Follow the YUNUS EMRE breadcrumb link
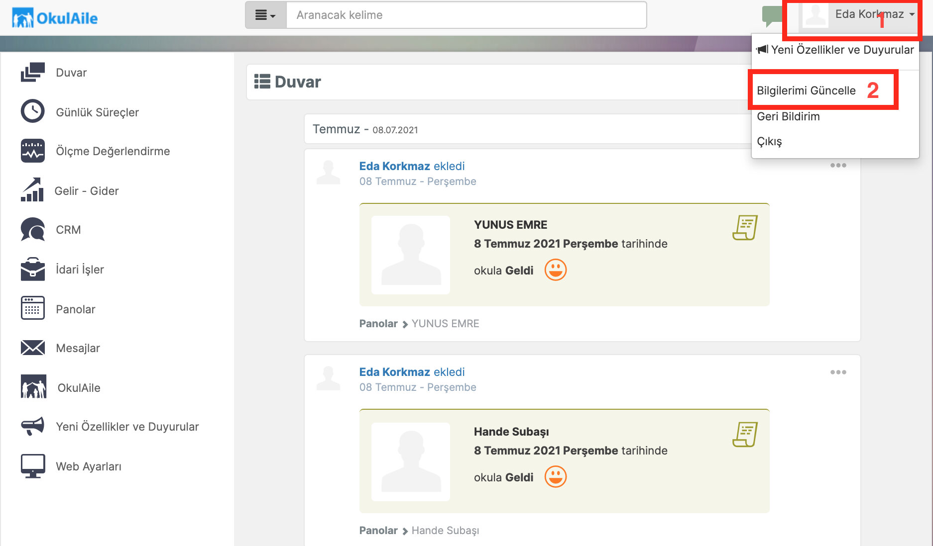Image resolution: width=933 pixels, height=546 pixels. click(445, 324)
